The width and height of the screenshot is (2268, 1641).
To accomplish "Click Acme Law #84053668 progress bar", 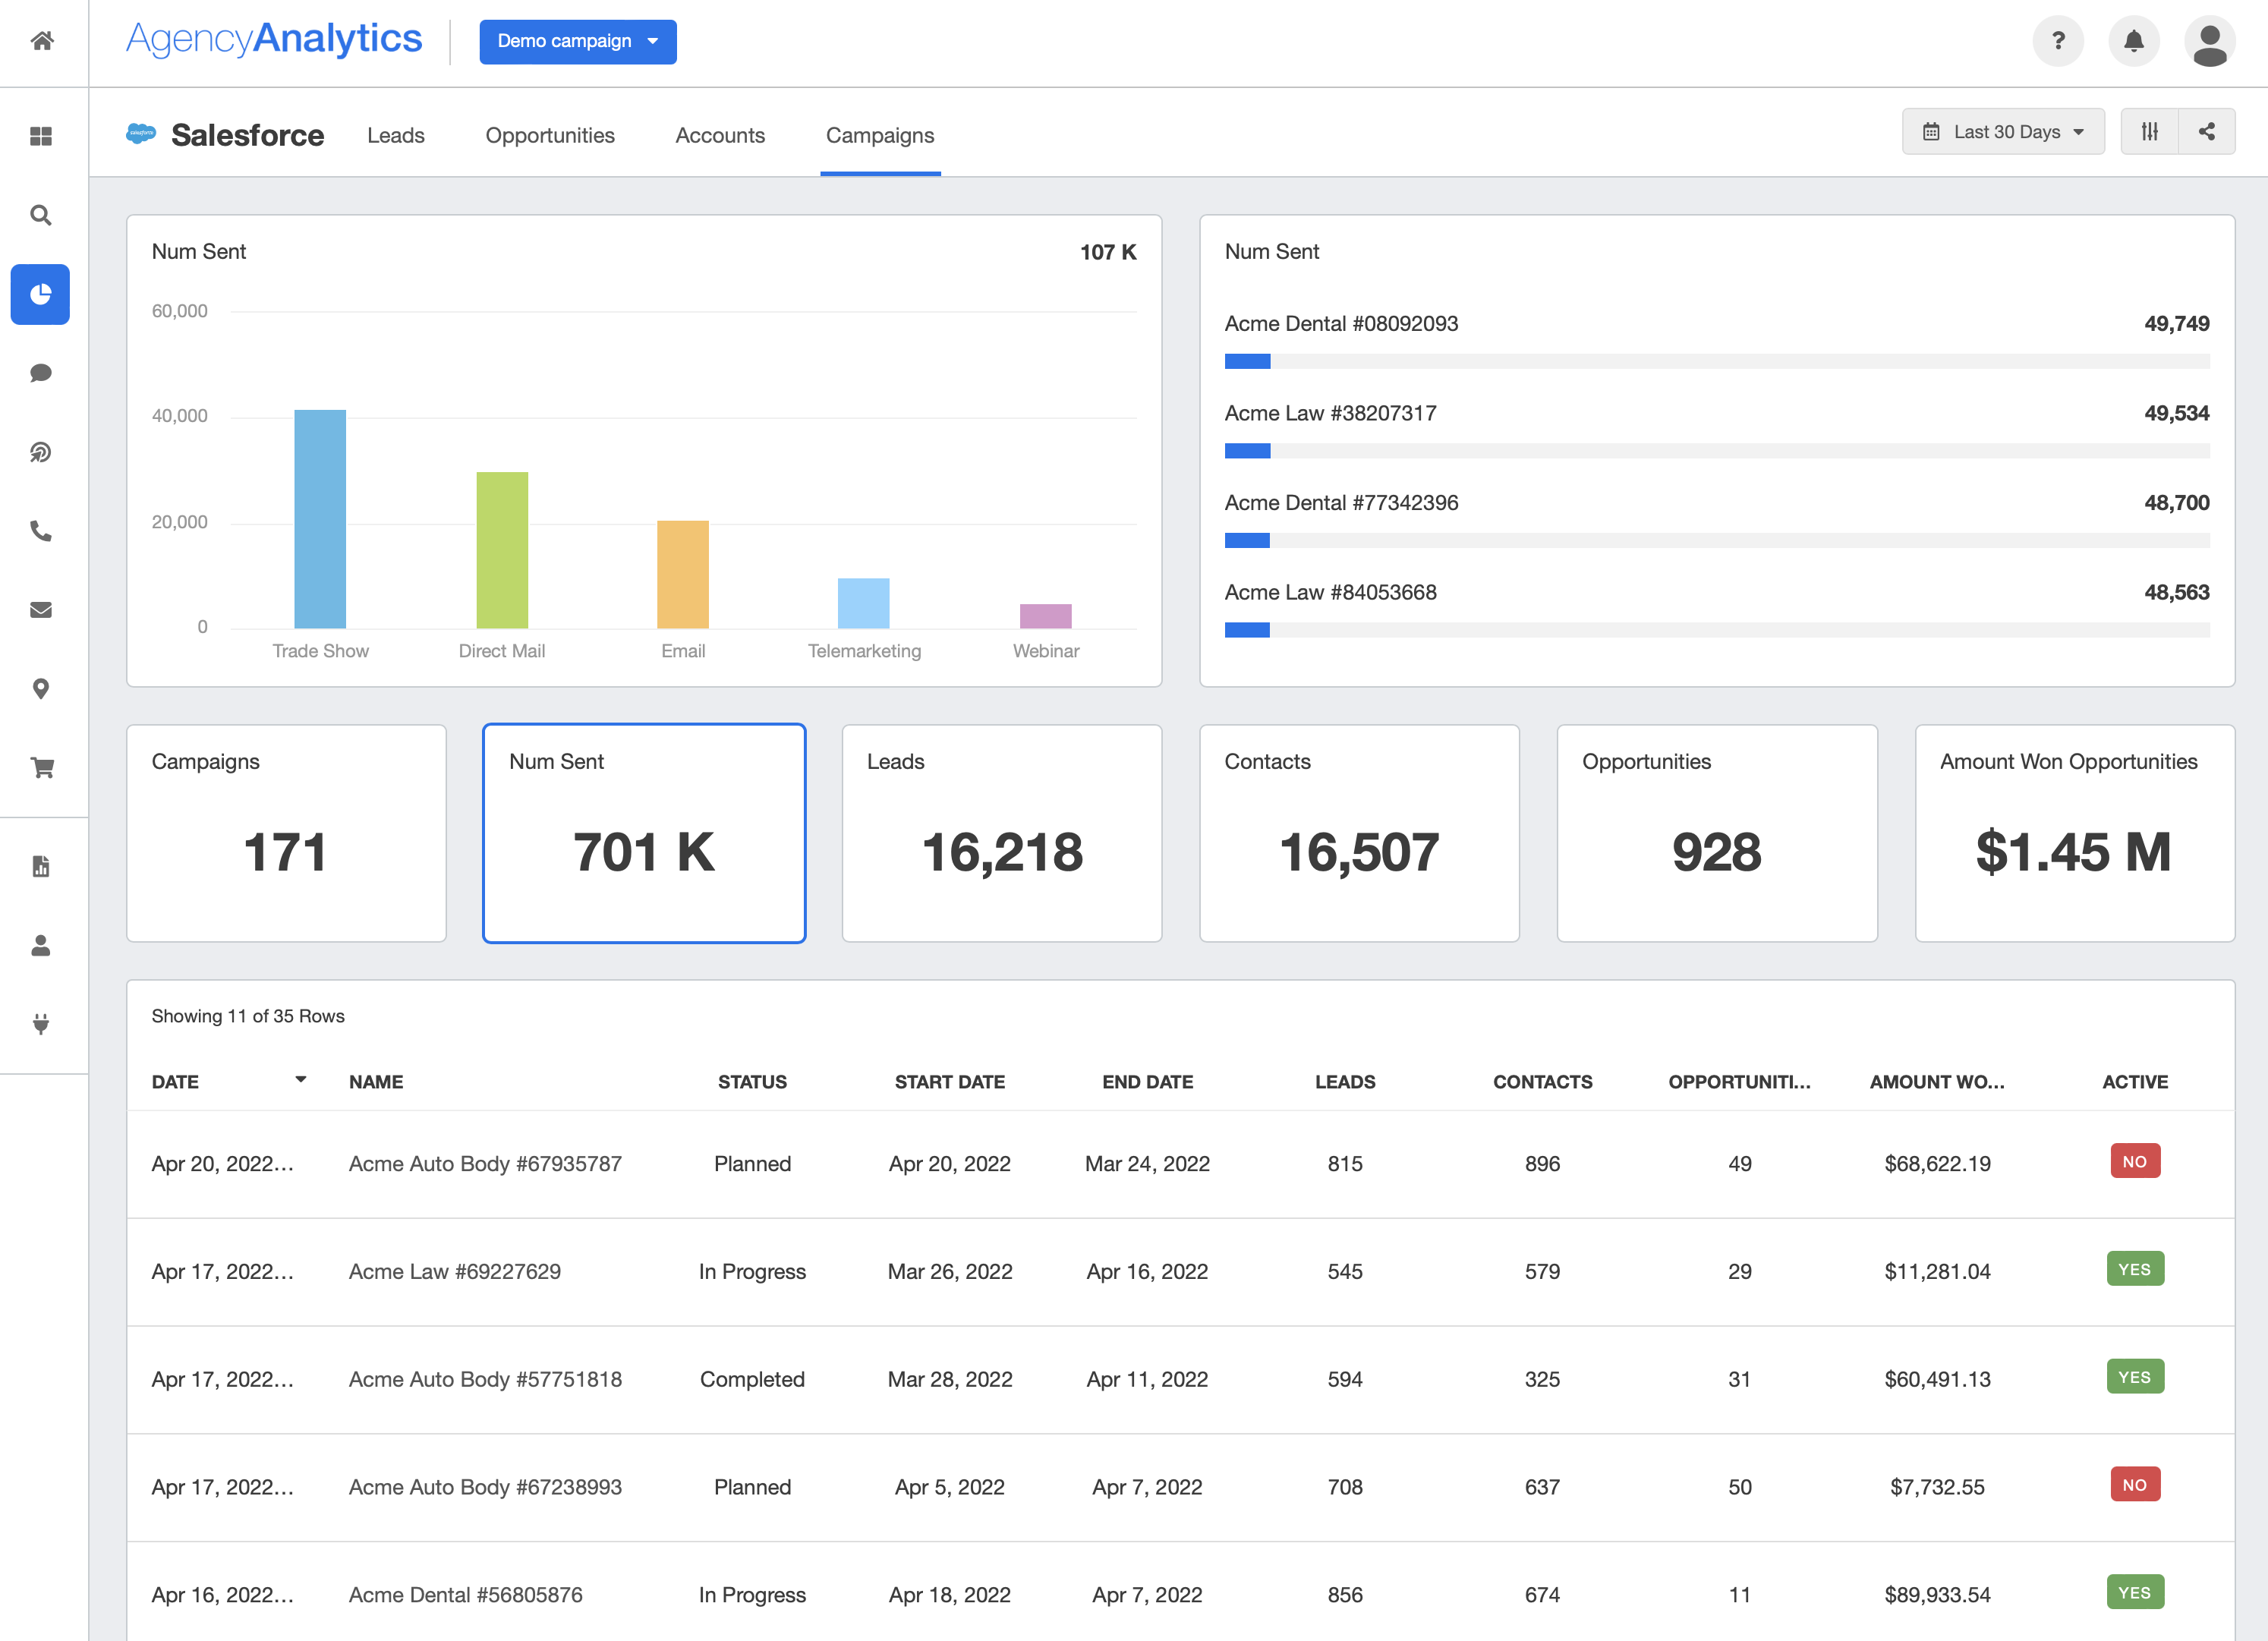I will point(1717,630).
